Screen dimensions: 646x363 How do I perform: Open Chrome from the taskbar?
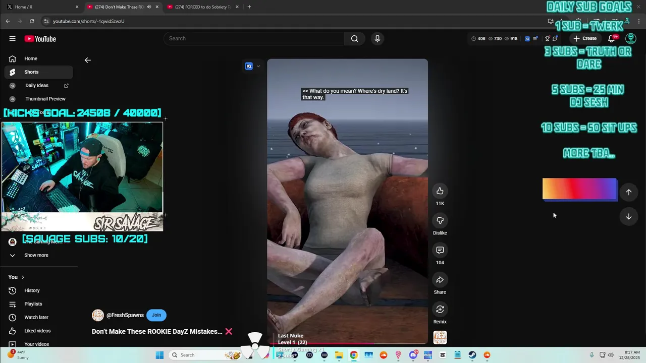(x=354, y=355)
